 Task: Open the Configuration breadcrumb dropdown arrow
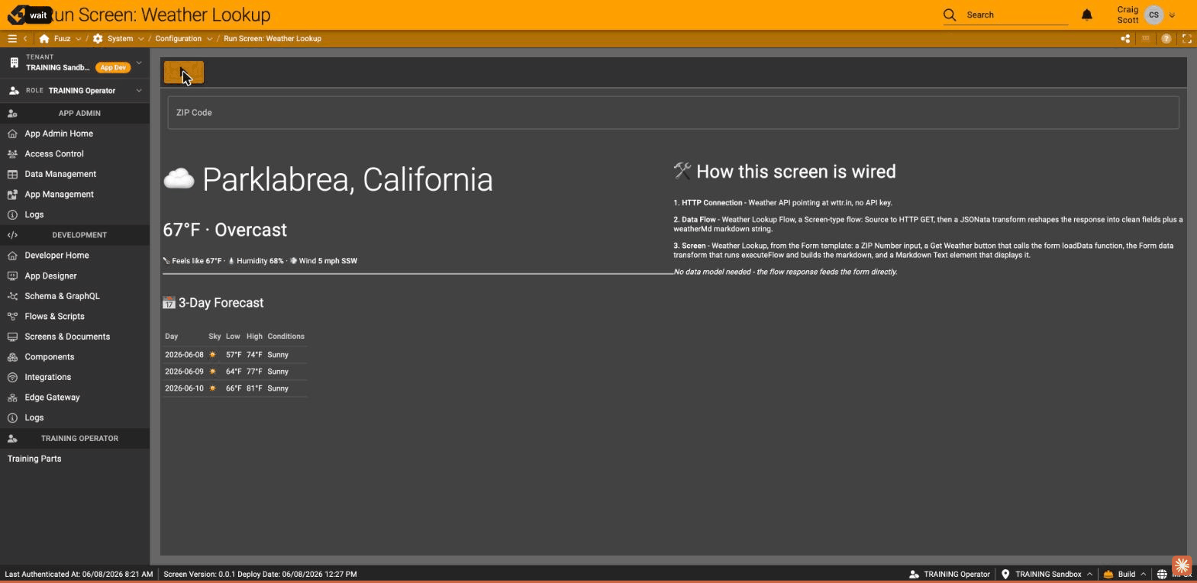point(209,39)
